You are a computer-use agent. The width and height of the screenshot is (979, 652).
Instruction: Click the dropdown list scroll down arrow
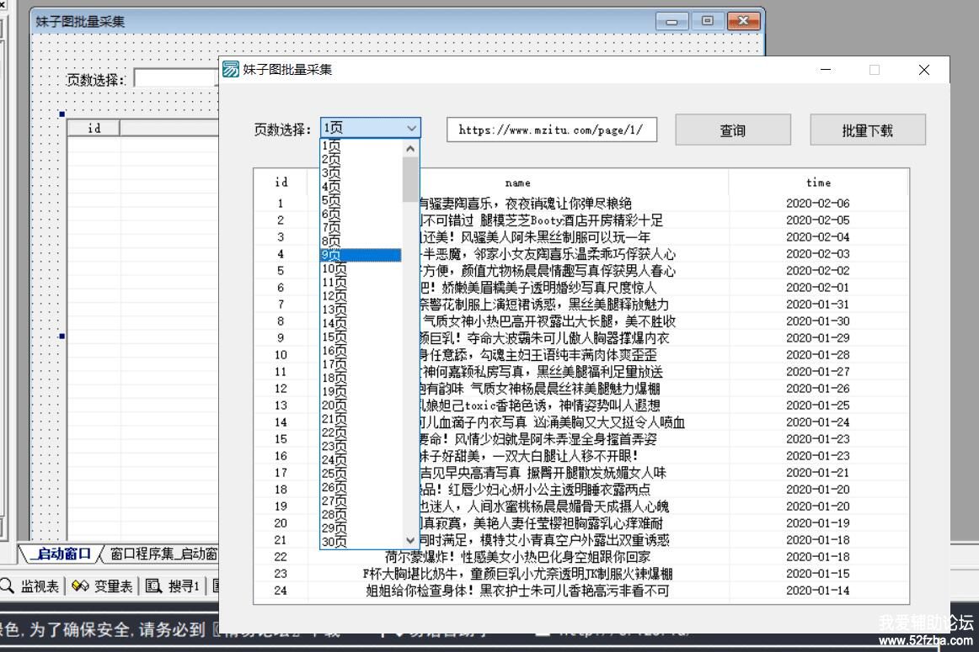tap(410, 541)
